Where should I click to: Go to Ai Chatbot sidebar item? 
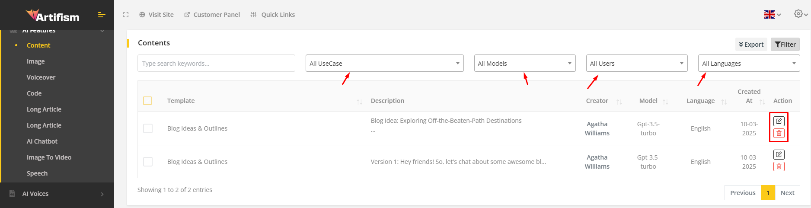[42, 141]
